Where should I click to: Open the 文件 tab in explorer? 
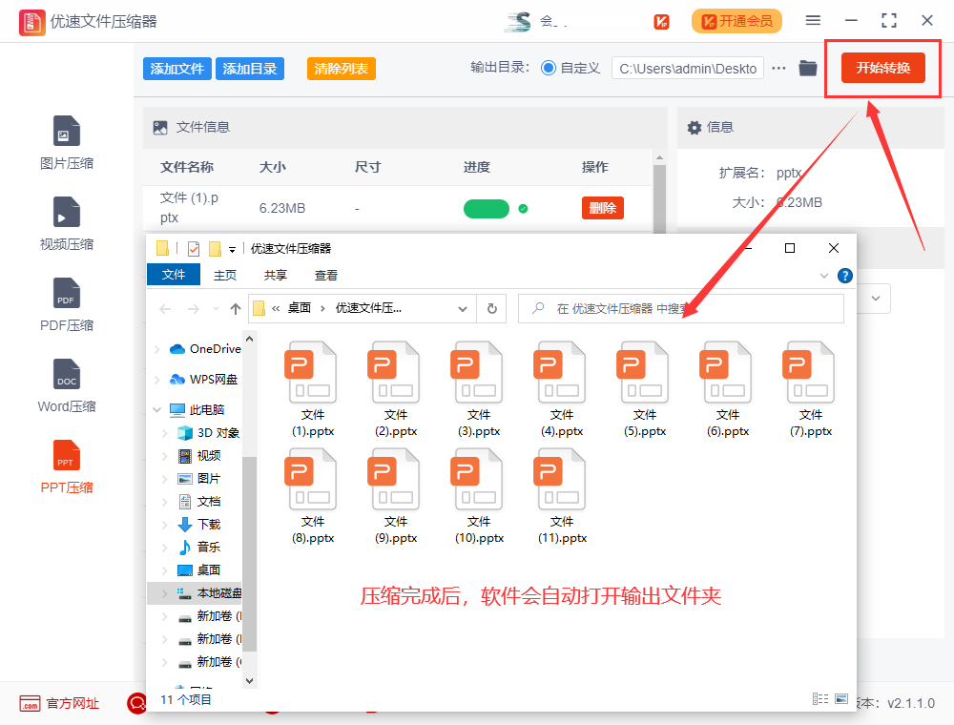174,275
